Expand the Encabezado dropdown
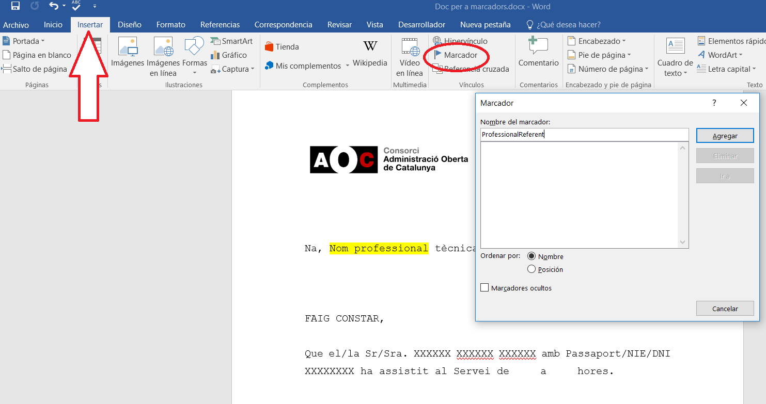Image resolution: width=766 pixels, height=404 pixels. point(597,41)
